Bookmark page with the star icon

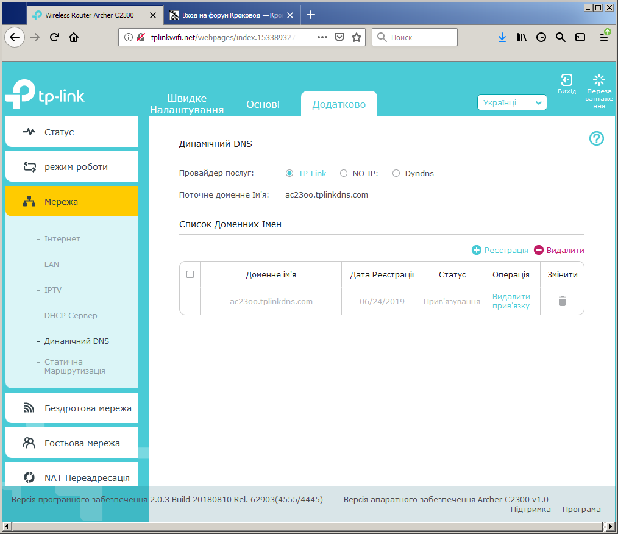click(357, 37)
